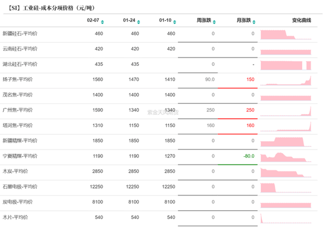Open the 广州焦-平均价 trend sparkline

(286, 111)
